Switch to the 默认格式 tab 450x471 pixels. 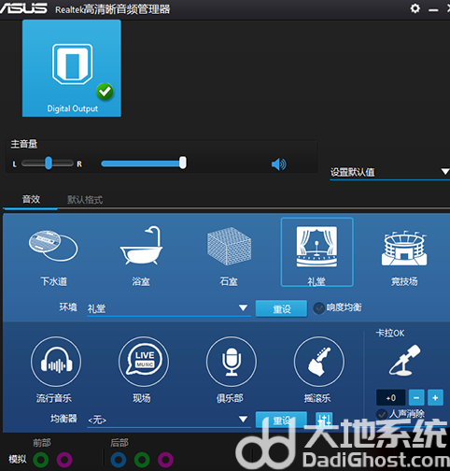click(85, 200)
